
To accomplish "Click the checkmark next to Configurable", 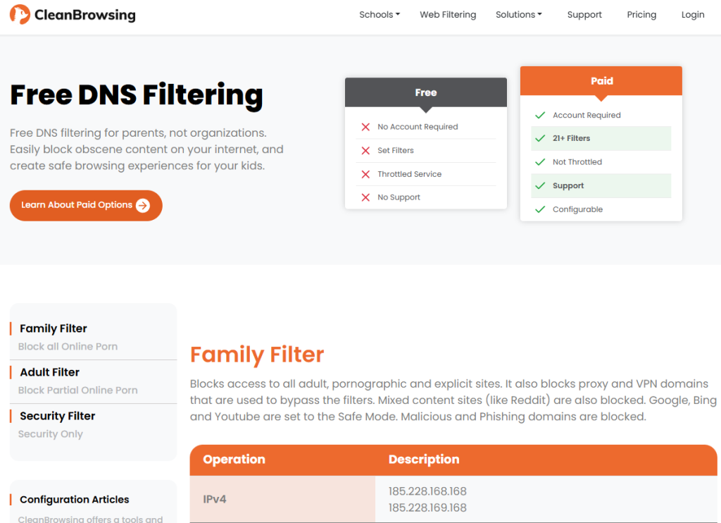I will pos(540,209).
